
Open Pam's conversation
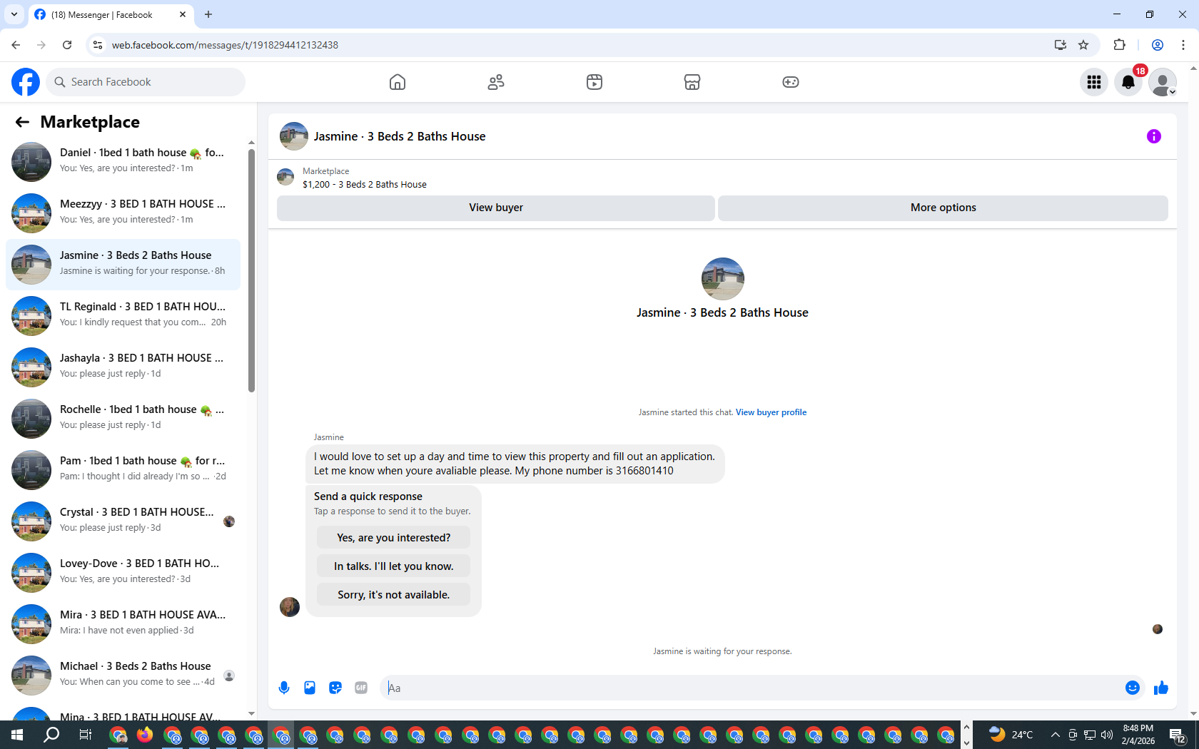click(x=123, y=470)
